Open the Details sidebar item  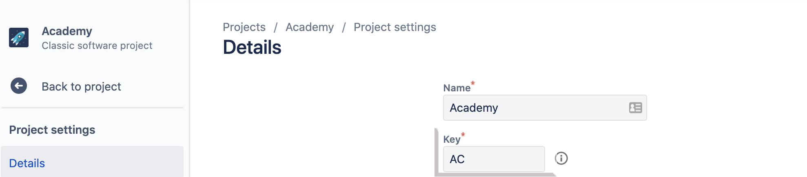click(92, 163)
